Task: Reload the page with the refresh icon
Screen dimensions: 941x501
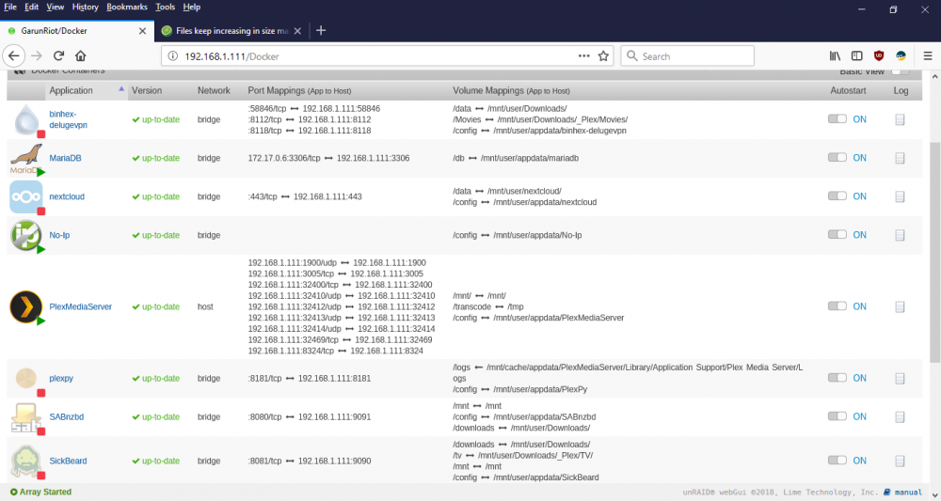Action: [58, 55]
